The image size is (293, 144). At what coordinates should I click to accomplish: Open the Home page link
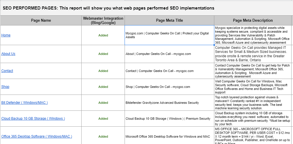(x=6, y=35)
